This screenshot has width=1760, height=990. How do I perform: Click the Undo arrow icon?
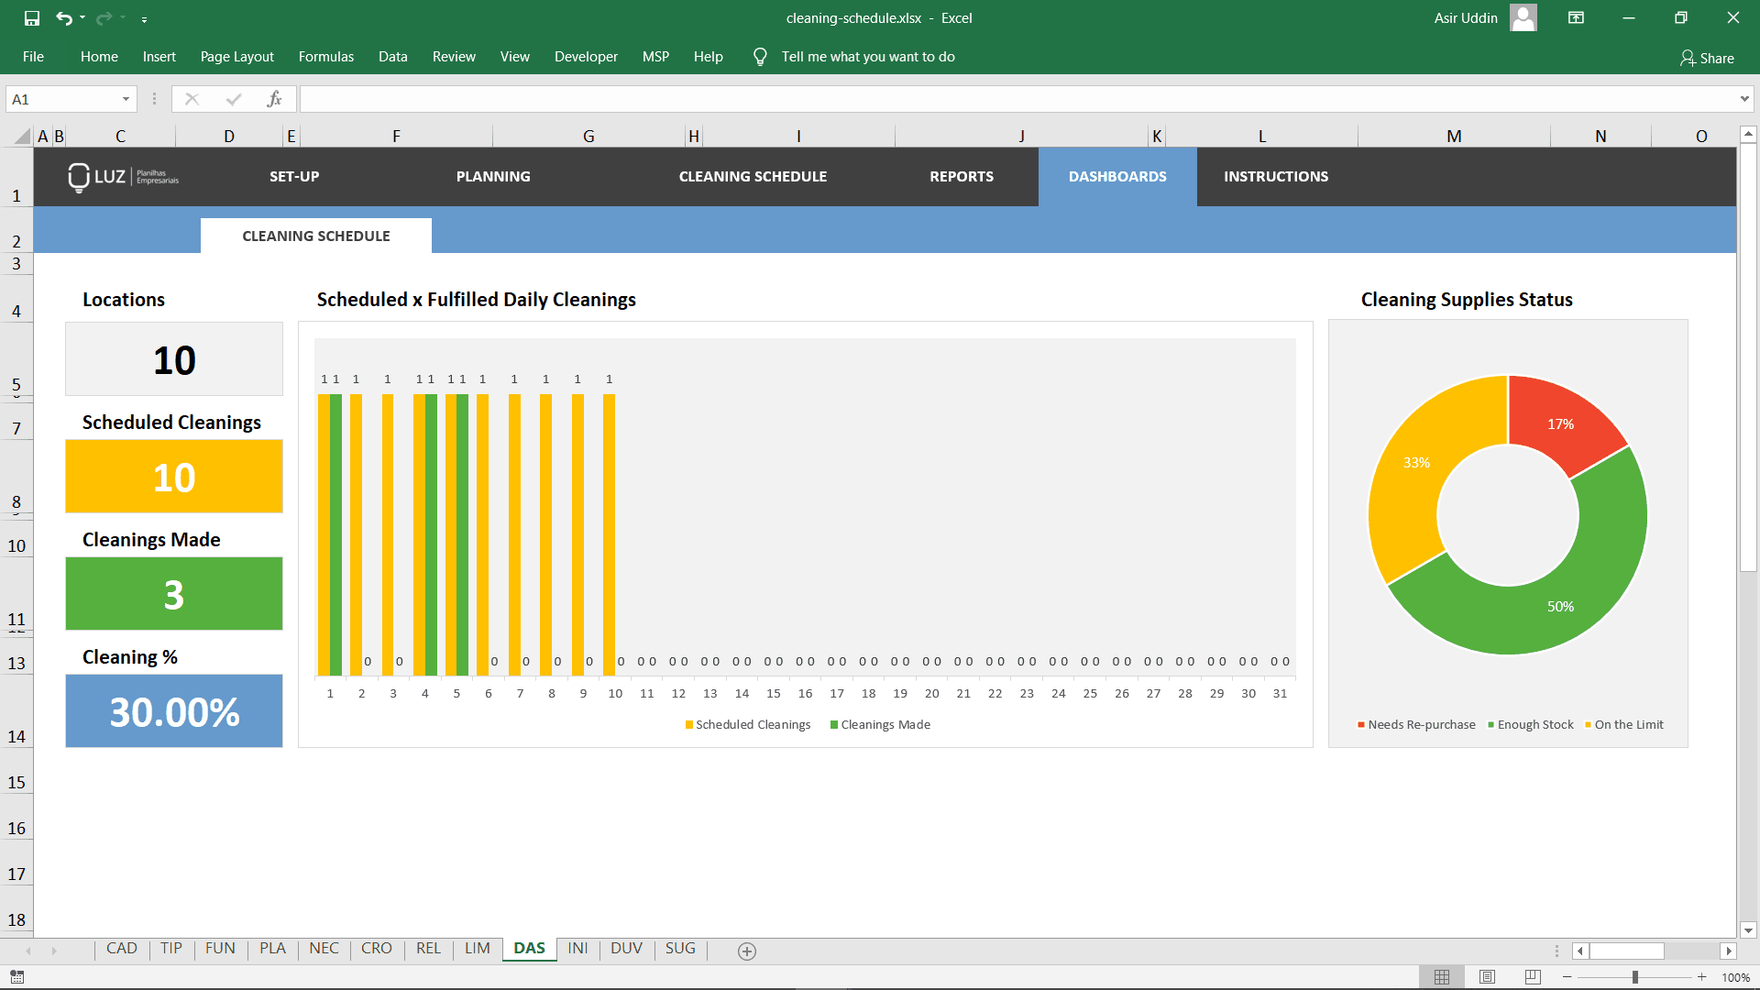click(x=63, y=17)
